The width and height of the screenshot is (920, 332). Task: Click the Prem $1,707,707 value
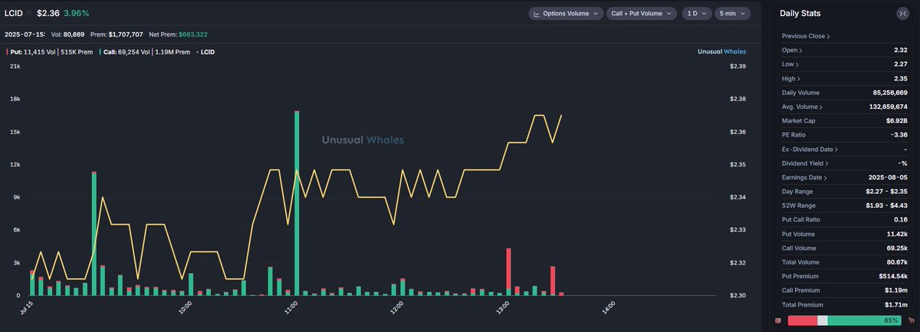(126, 35)
